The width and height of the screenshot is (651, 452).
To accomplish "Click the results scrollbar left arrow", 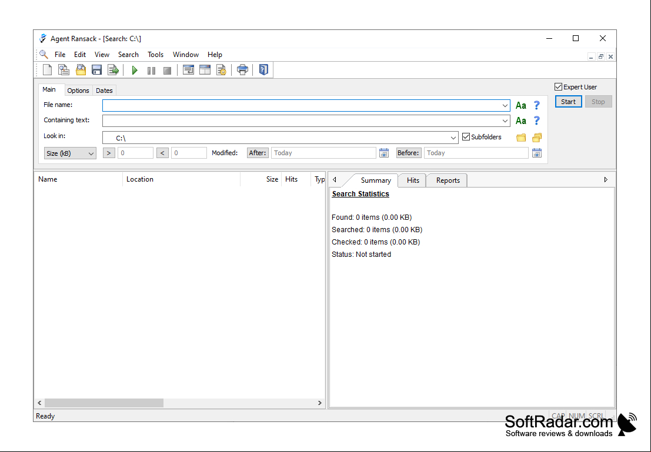I will [x=39, y=403].
